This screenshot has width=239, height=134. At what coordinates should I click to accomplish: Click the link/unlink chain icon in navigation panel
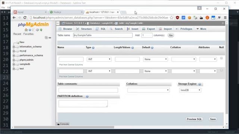[x=50, y=38]
